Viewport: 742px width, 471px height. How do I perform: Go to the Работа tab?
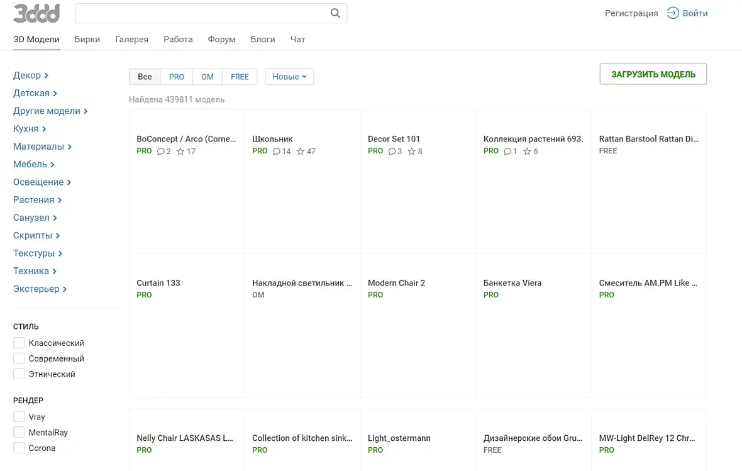pos(178,39)
